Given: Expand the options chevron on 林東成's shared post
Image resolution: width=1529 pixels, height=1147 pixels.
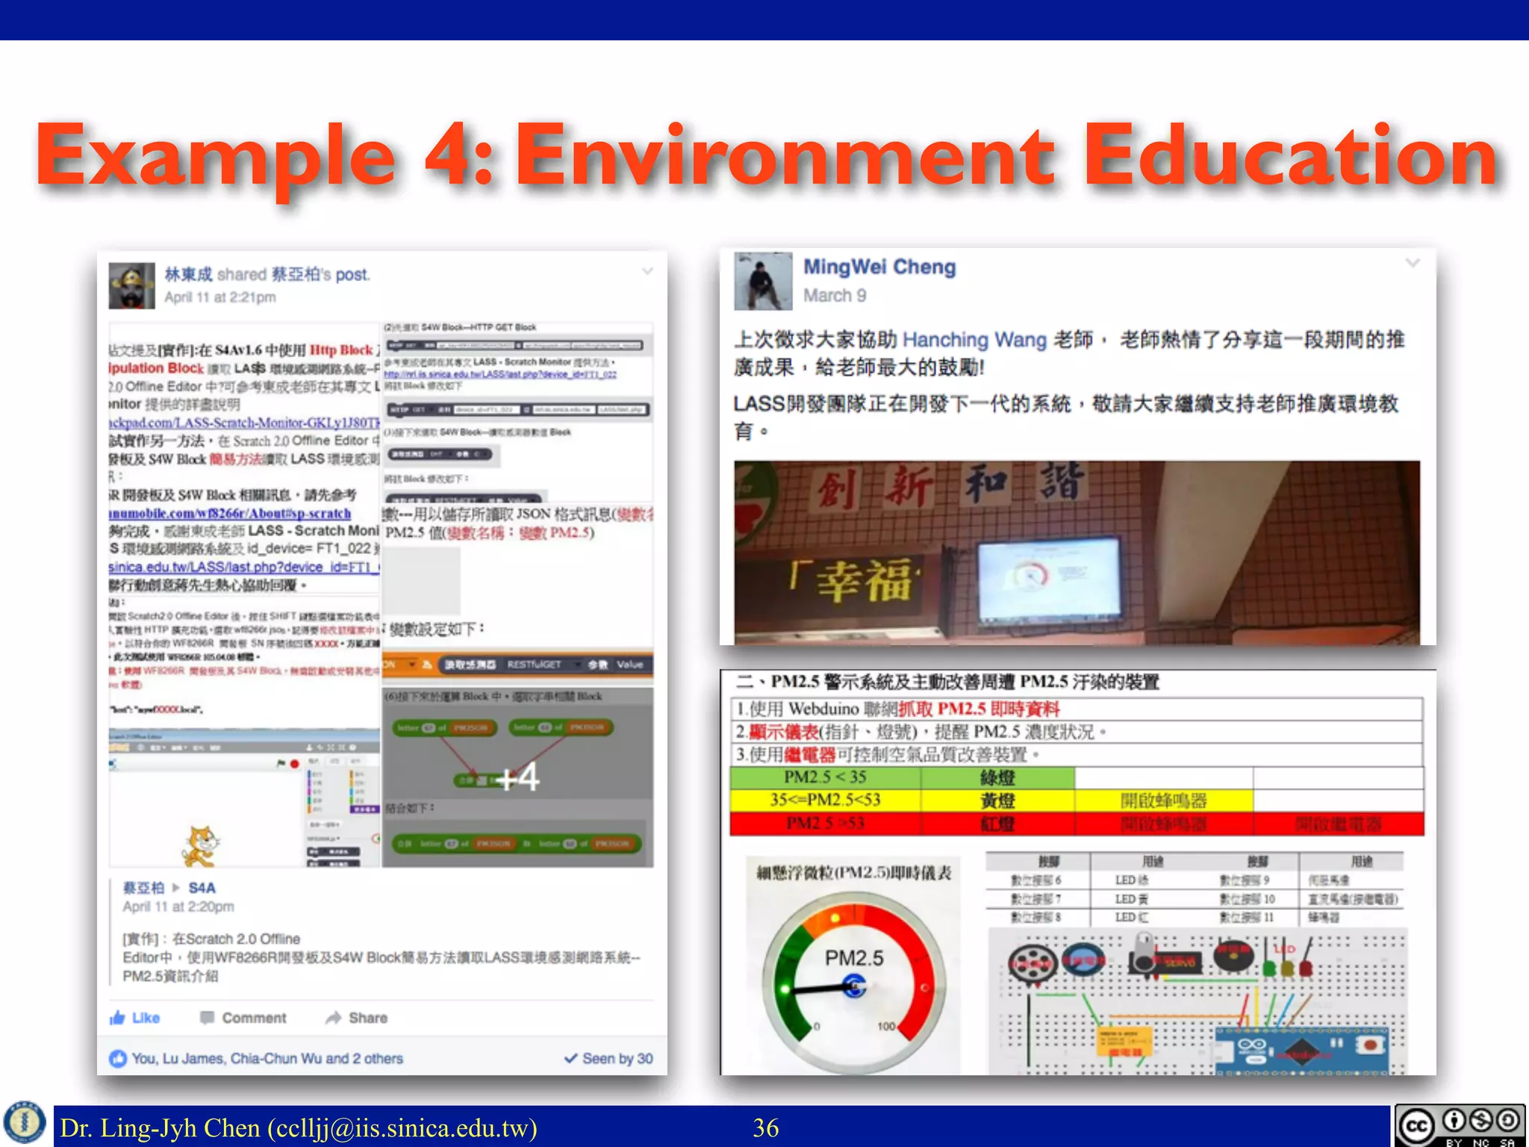Looking at the screenshot, I should 647,271.
